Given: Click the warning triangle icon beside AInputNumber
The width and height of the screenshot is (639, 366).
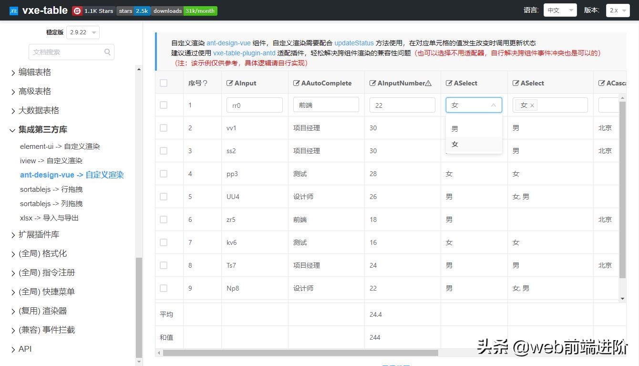Looking at the screenshot, I should pyautogui.click(x=428, y=83).
